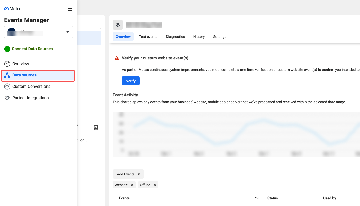Collapse the sidebar with the hamburger menu icon
Image resolution: width=360 pixels, height=206 pixels.
pos(70,9)
